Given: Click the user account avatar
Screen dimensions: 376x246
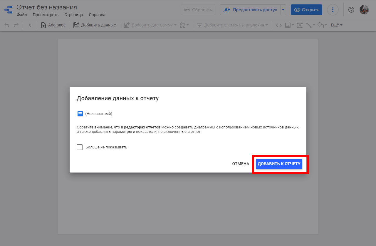Looking at the screenshot, I should tap(364, 10).
